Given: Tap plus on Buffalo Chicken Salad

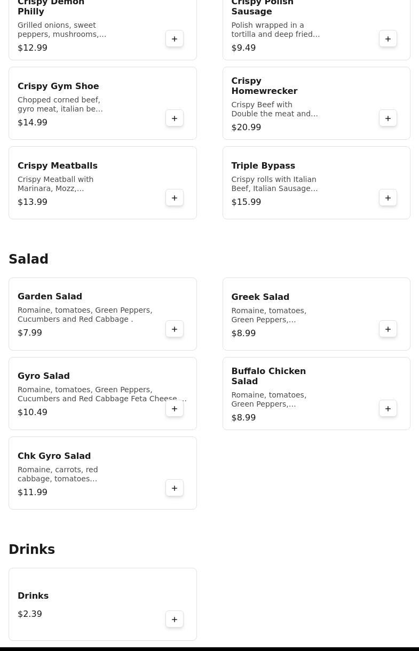Looking at the screenshot, I should pyautogui.click(x=388, y=409).
